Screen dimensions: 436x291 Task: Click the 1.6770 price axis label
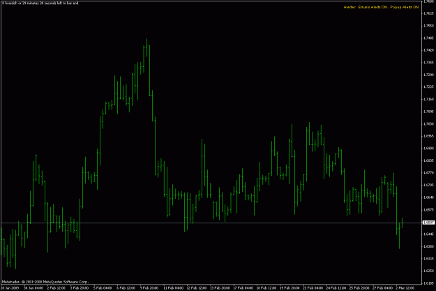pos(429,173)
